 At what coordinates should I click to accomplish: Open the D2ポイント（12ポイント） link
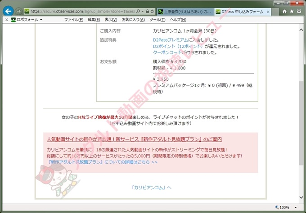[x=178, y=46]
